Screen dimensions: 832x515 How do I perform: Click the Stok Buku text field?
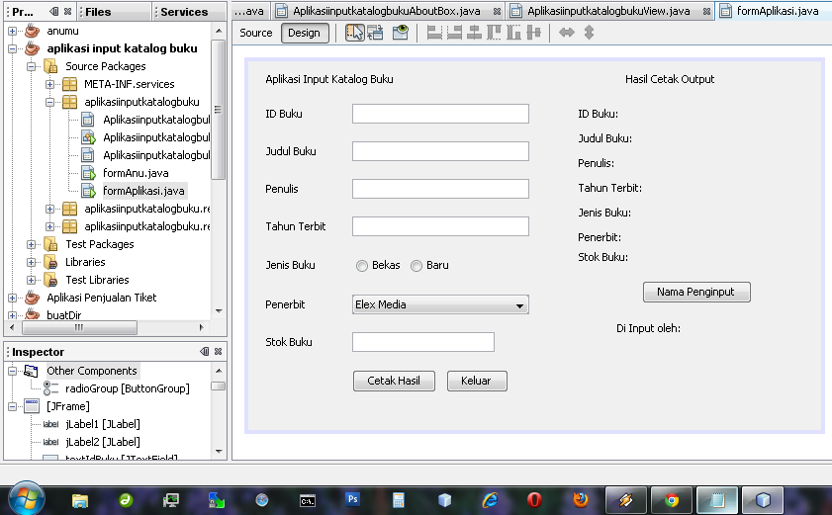coord(423,342)
